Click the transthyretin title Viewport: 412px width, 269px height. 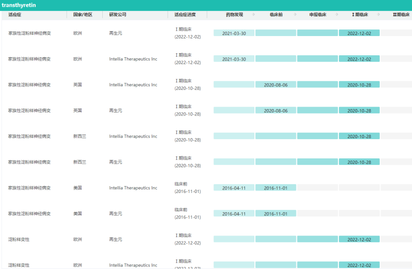(19, 5)
